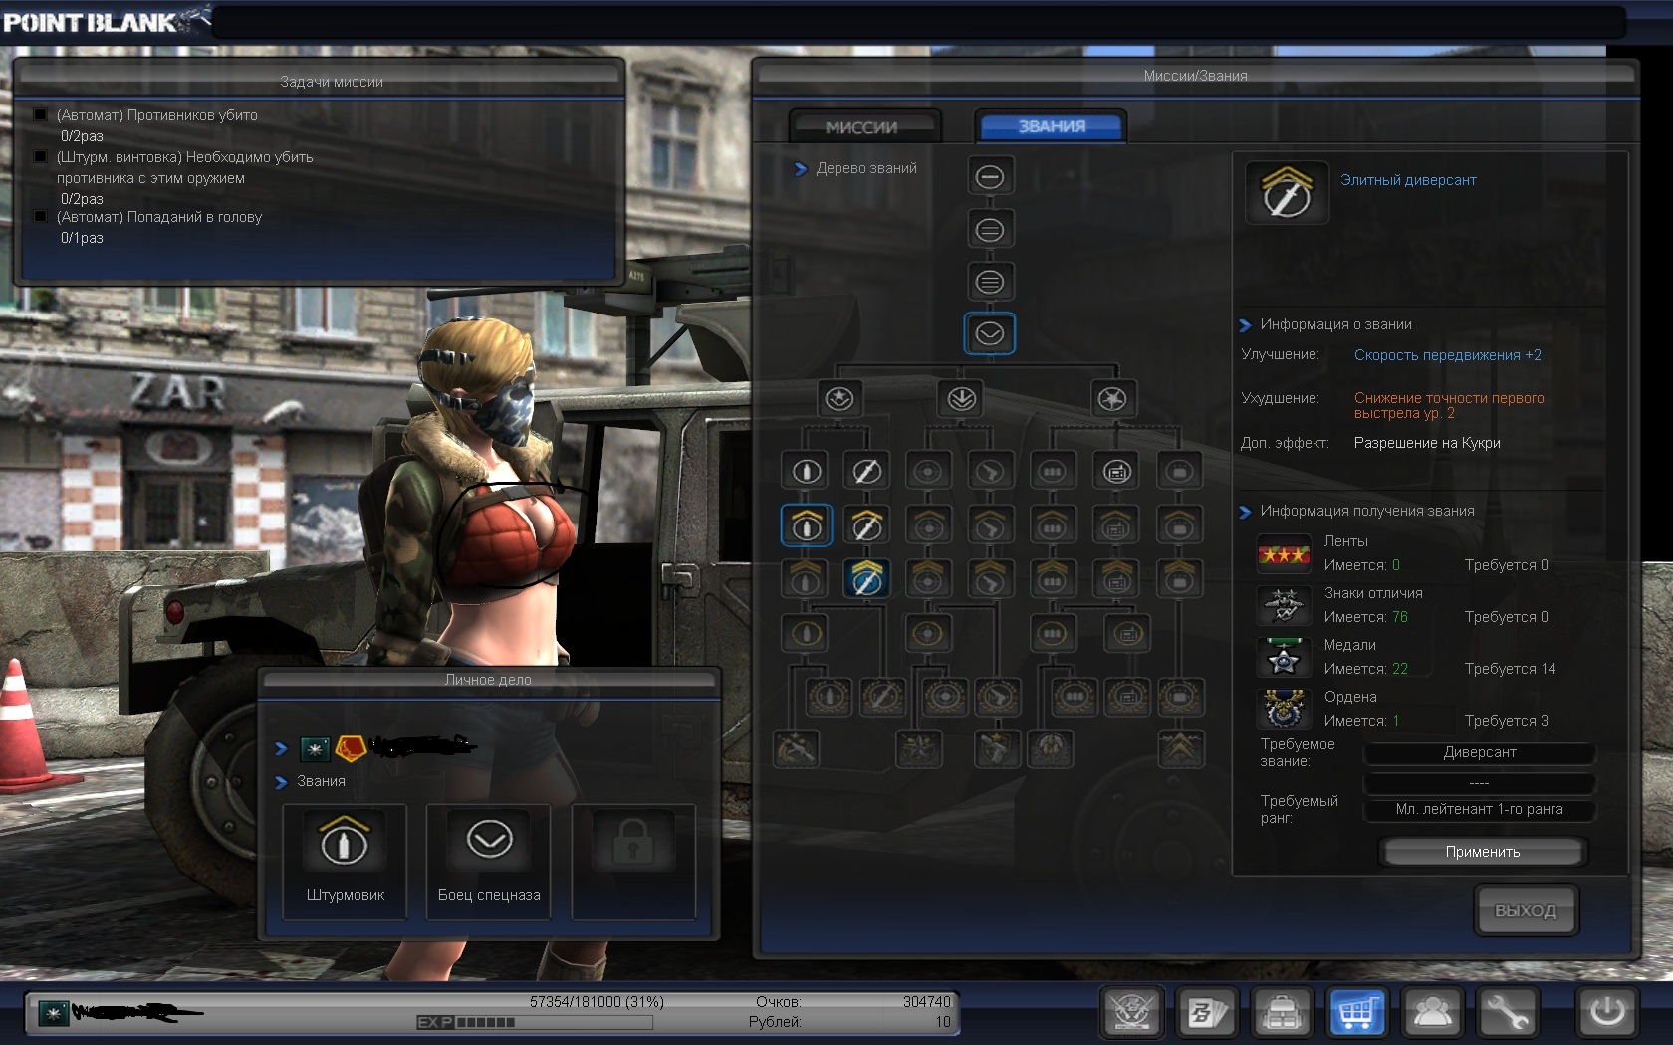This screenshot has width=1673, height=1045.
Task: Select the Штурмовик rank slot
Action: pos(345,862)
